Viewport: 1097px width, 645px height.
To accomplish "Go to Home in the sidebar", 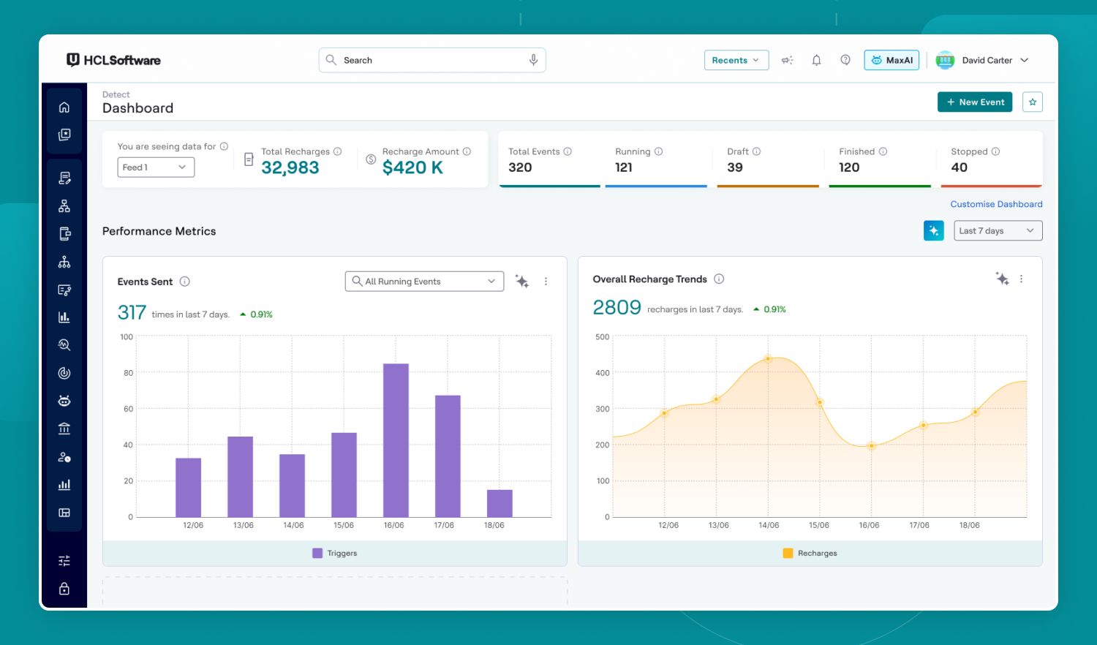I will [64, 107].
